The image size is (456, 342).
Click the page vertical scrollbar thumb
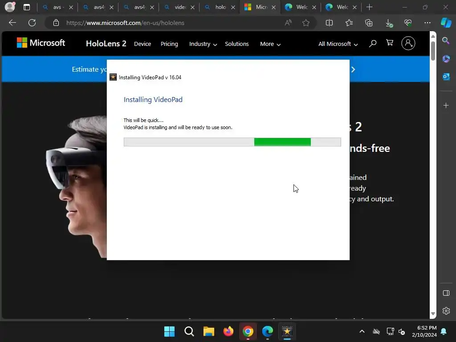point(433,51)
